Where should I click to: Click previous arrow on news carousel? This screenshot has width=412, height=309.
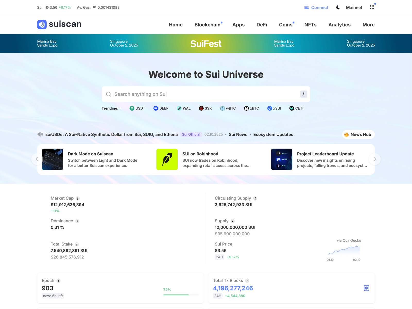37,159
